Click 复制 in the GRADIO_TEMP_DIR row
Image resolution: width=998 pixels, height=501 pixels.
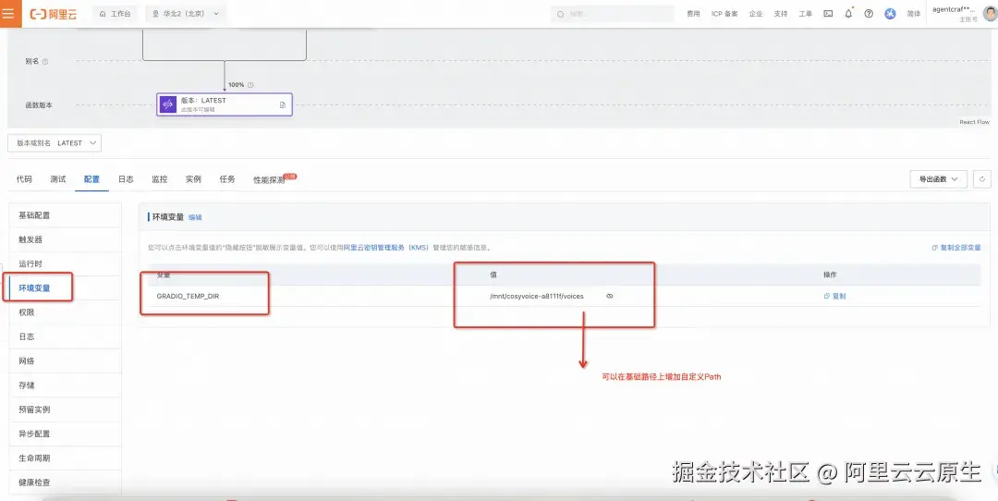click(x=834, y=296)
